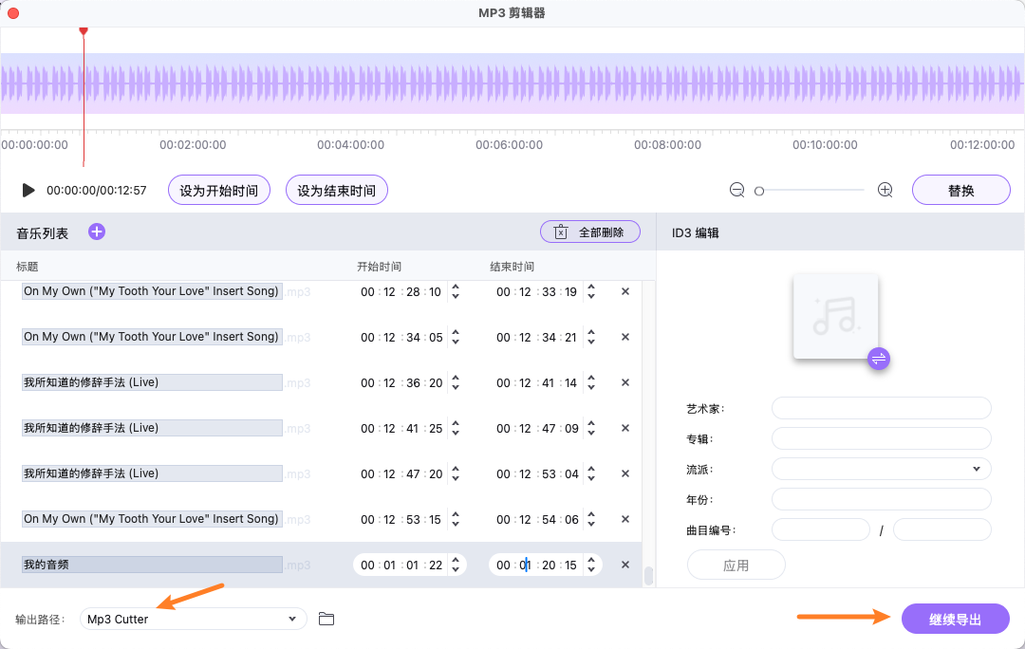Click the 艺术家 artist input field
Screen dimensions: 1025x649
tap(881, 408)
